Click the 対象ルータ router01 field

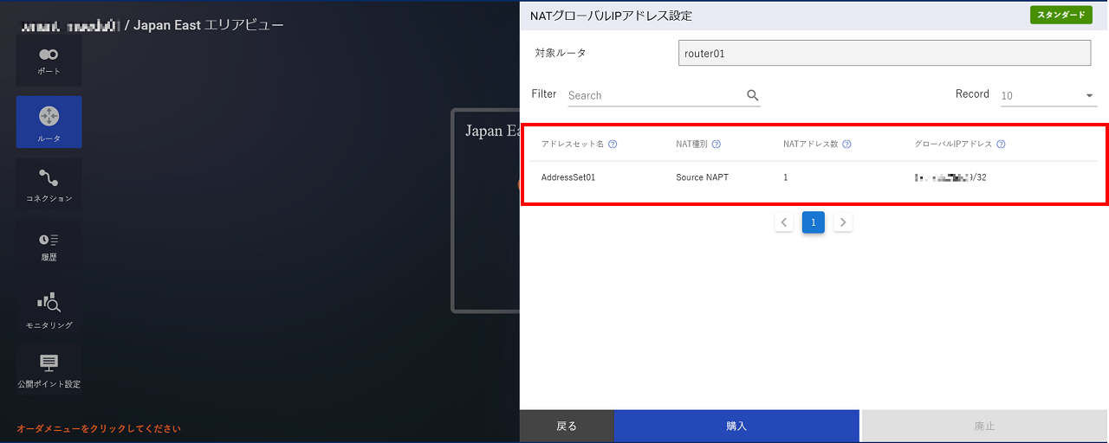point(885,53)
